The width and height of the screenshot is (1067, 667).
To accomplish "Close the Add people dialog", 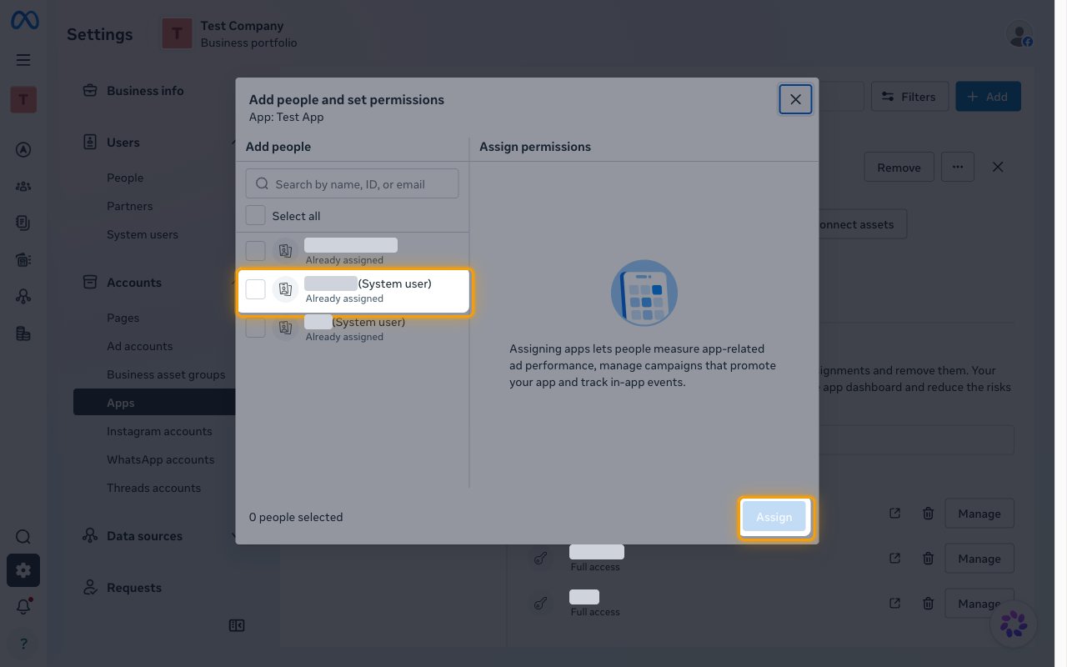I will coord(795,99).
